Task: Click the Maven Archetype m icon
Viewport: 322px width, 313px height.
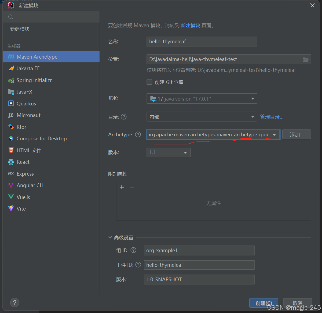Action: pos(11,57)
